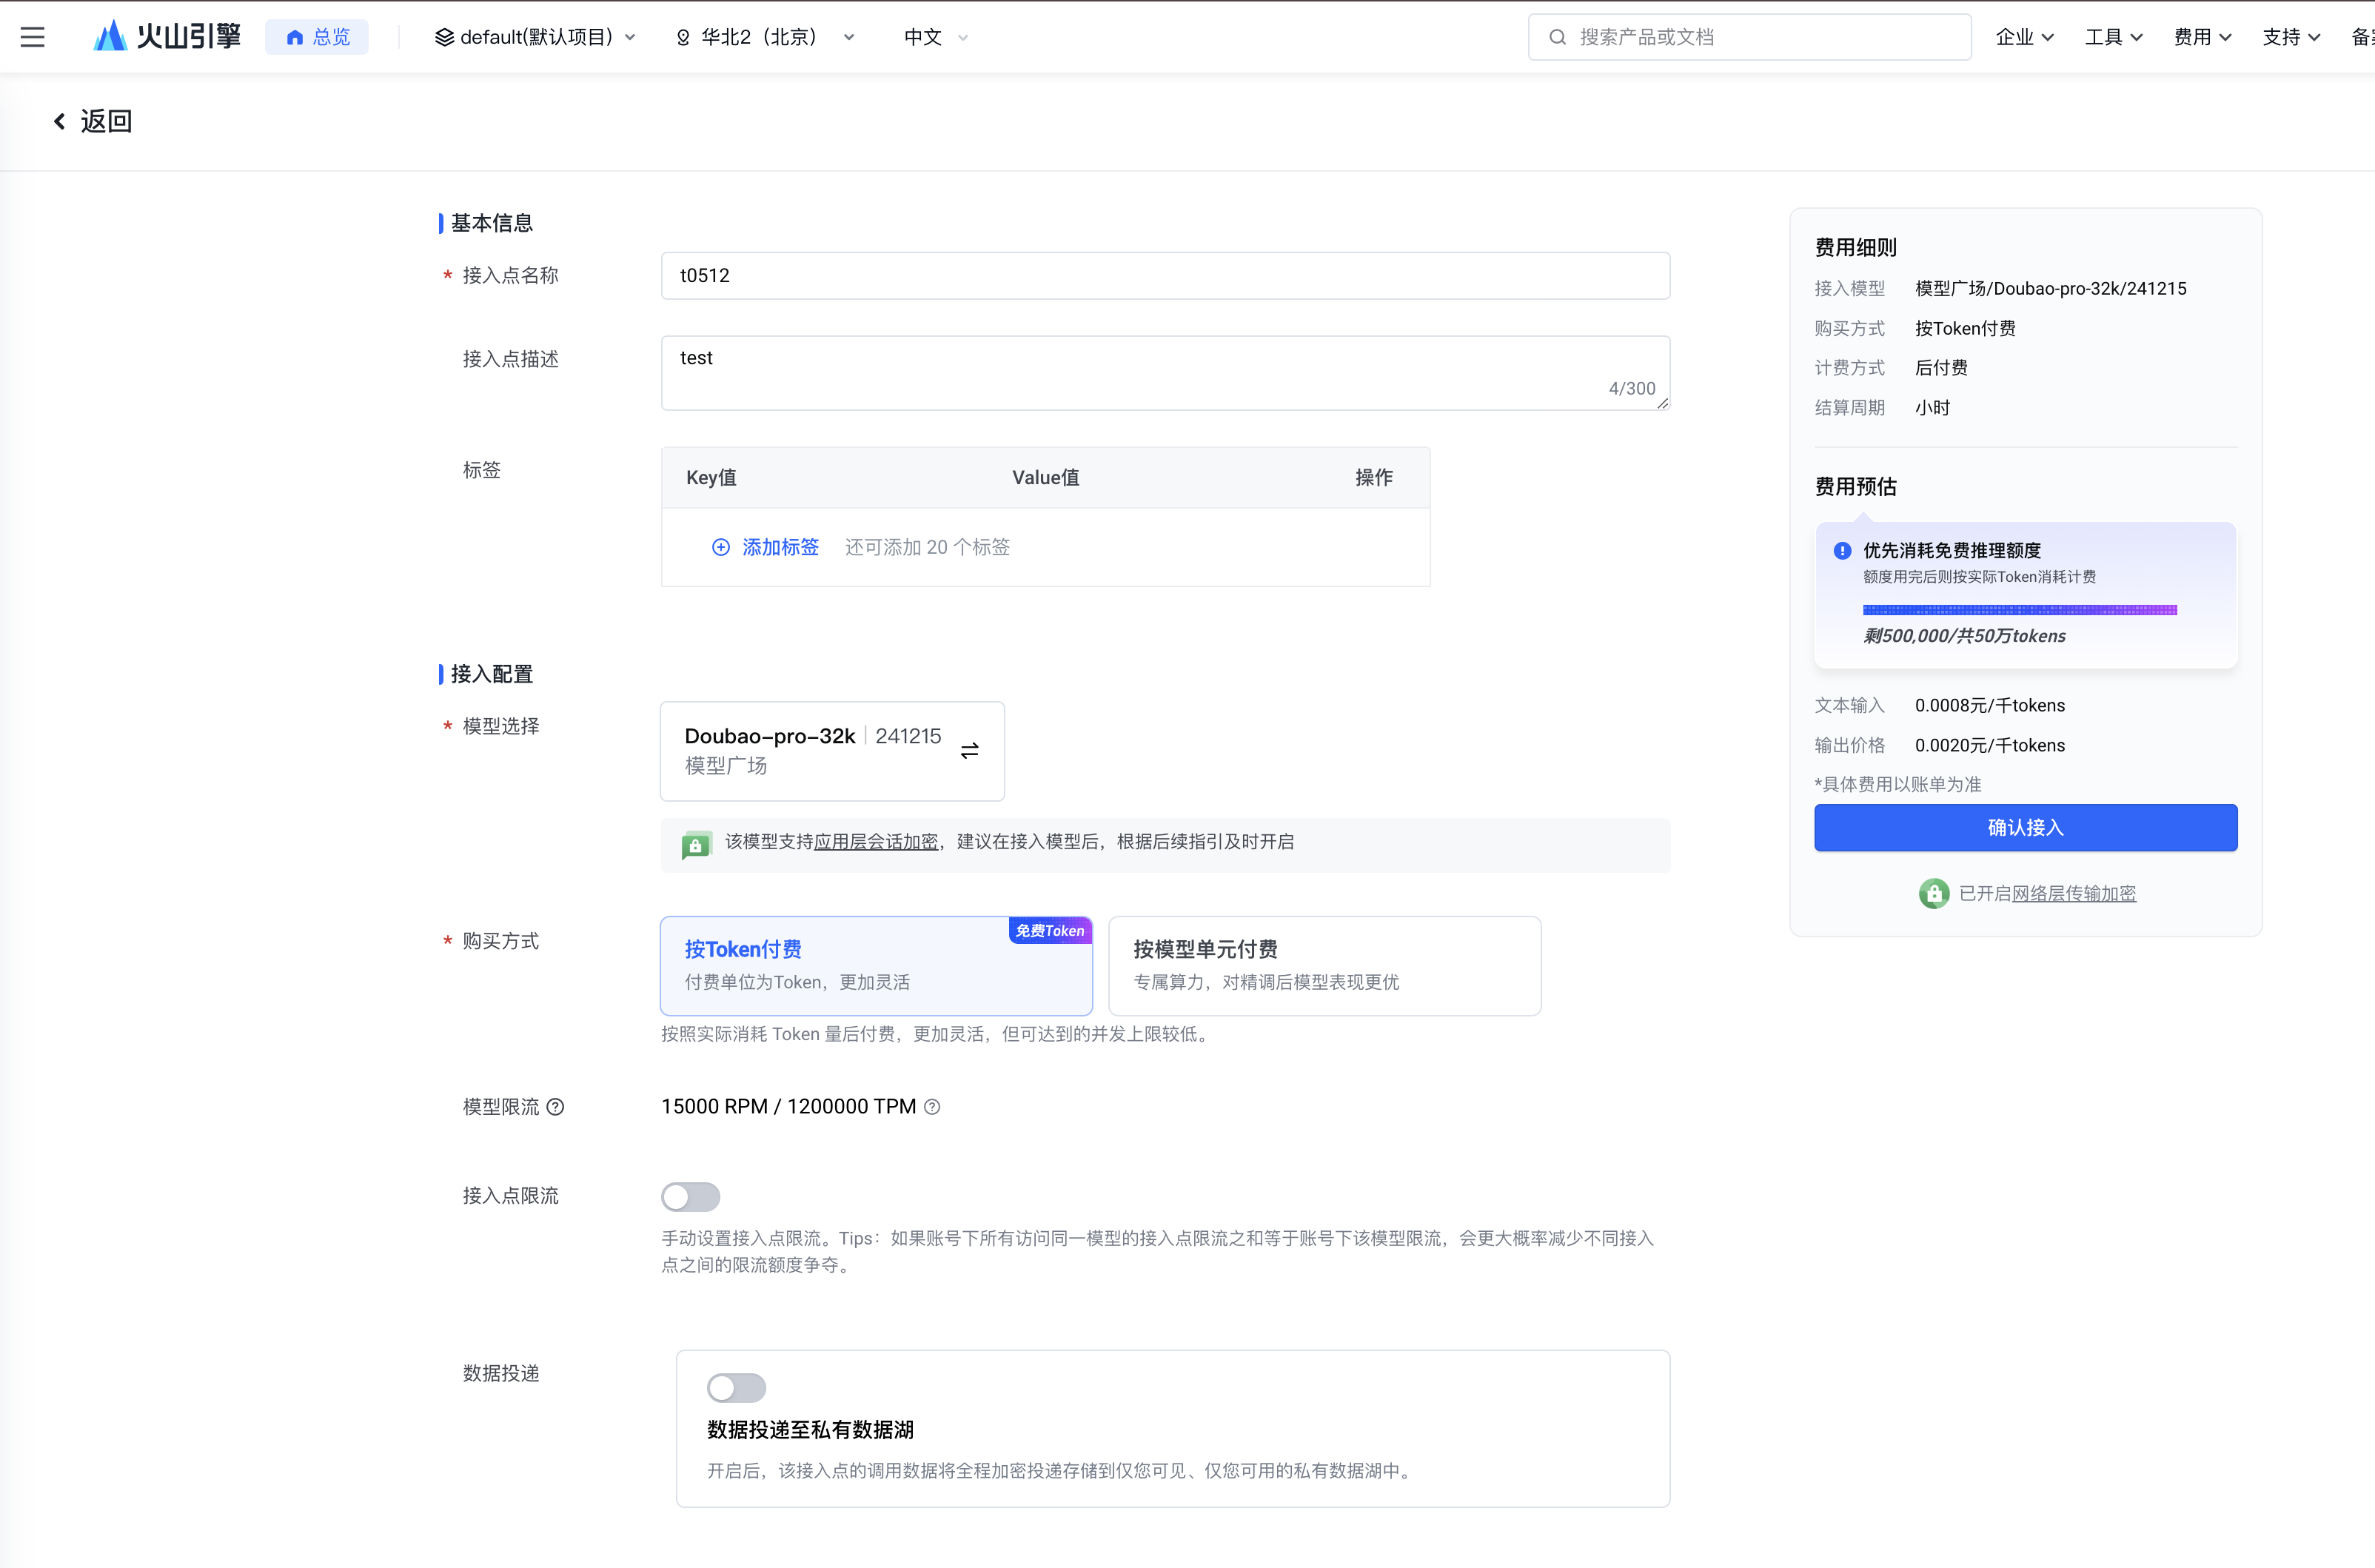Click the Volcano Engine logo
Viewport: 2375px width, 1568px height.
[x=167, y=37]
